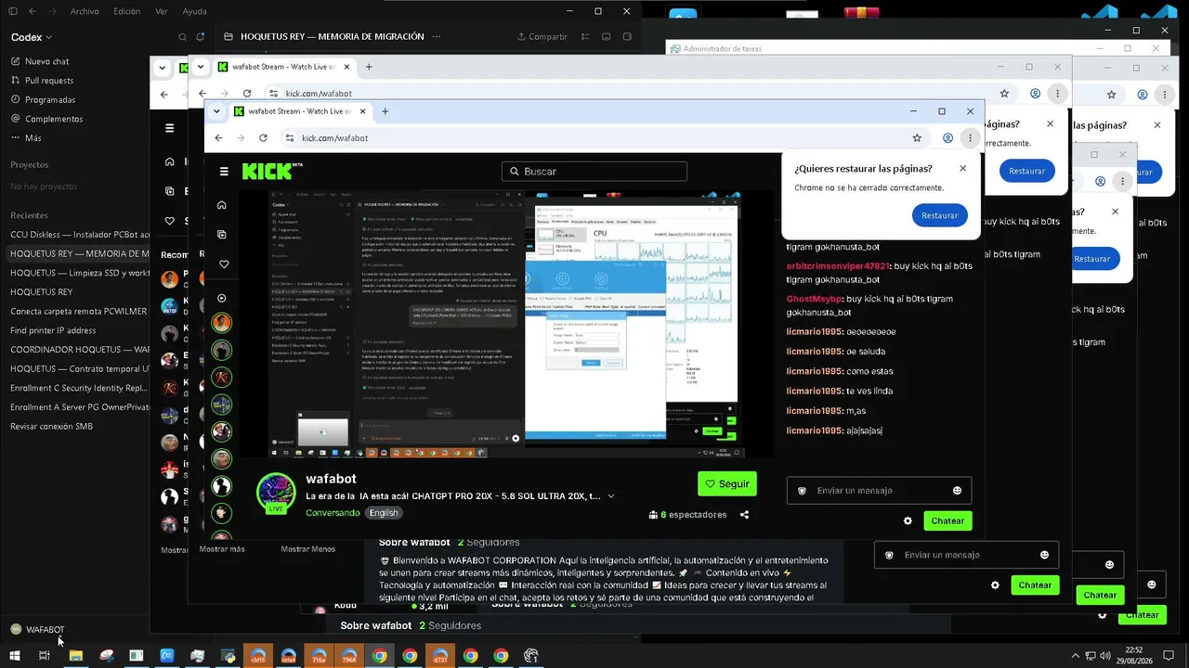Toggle the rightmost panel icon in Codex header

pos(628,37)
